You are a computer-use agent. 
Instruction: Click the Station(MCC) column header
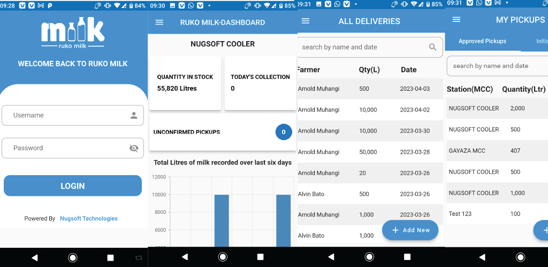(x=470, y=89)
